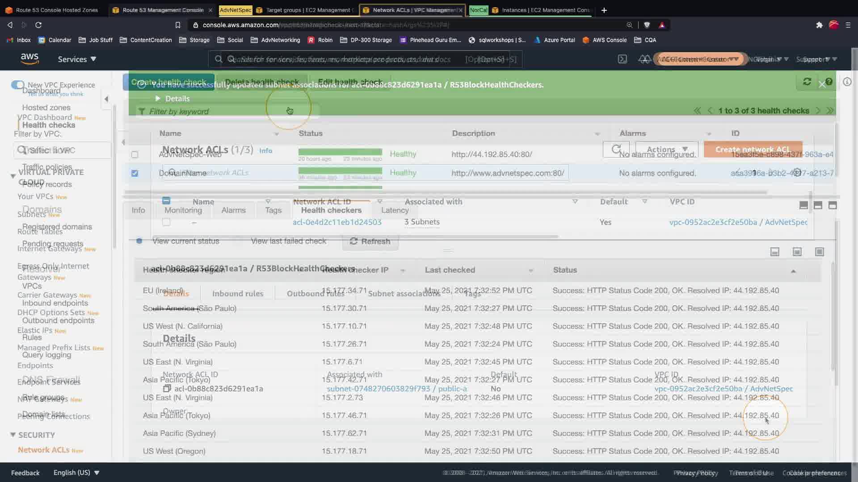Click the last page double-arrow pagination icon

(x=830, y=111)
